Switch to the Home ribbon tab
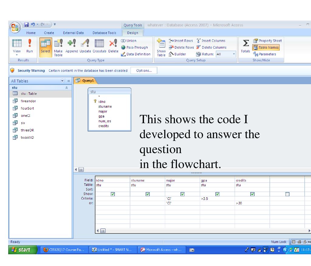 pos(31,33)
